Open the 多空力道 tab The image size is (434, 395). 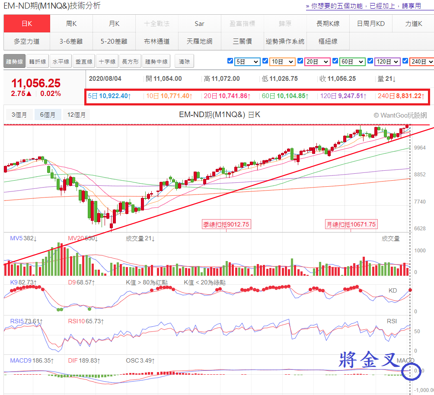pos(27,41)
